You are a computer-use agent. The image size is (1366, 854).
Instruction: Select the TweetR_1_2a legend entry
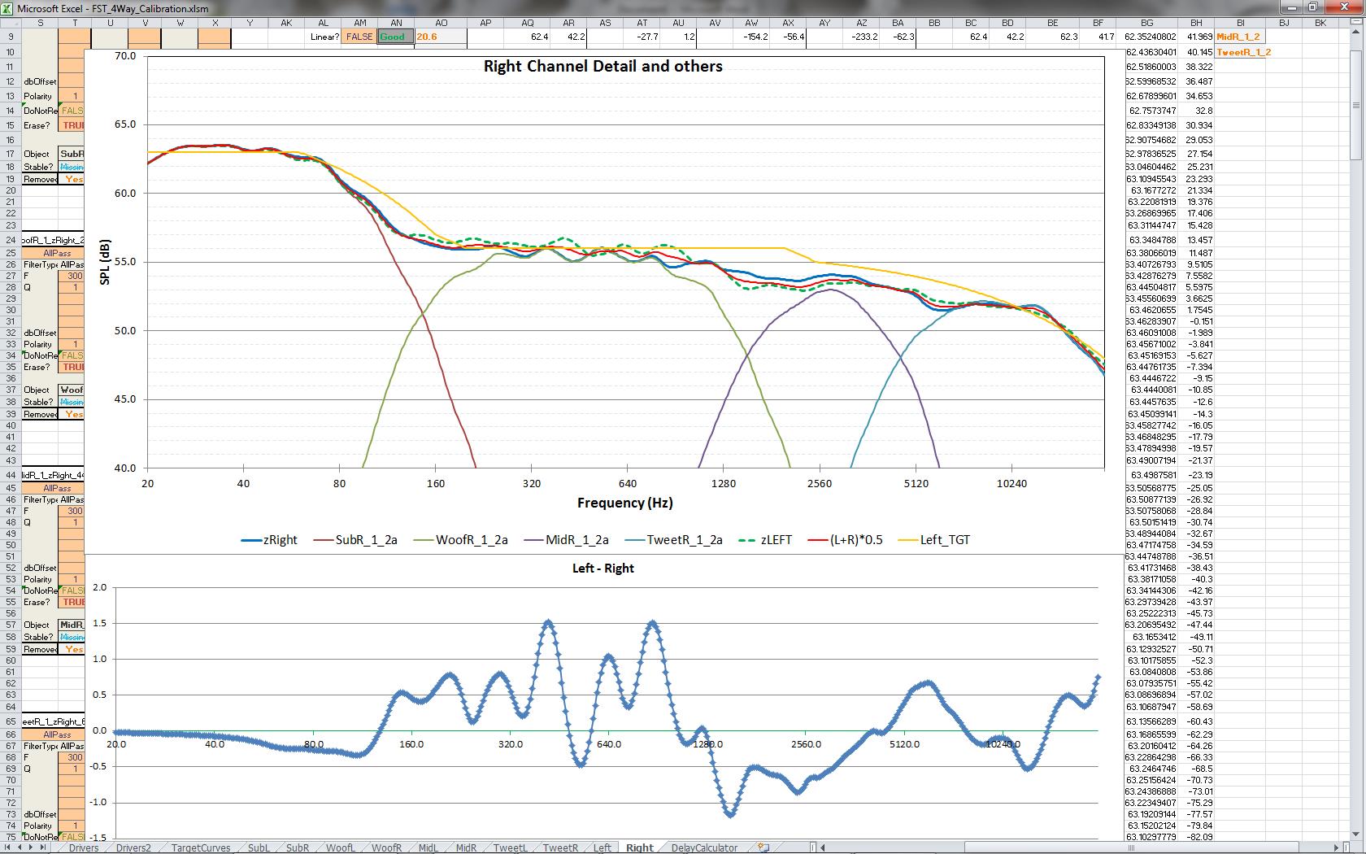673,539
